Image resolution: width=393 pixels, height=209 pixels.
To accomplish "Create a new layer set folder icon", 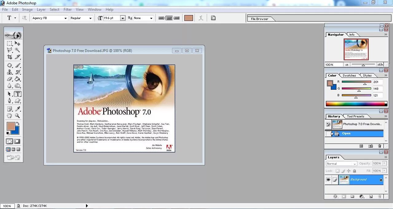I will [352, 196].
